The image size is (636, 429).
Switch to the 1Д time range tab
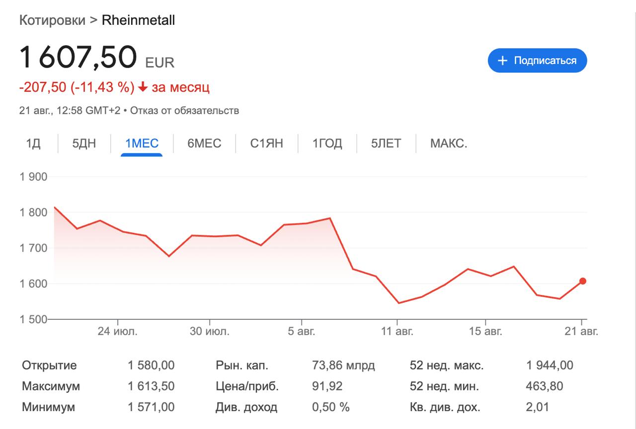33,144
